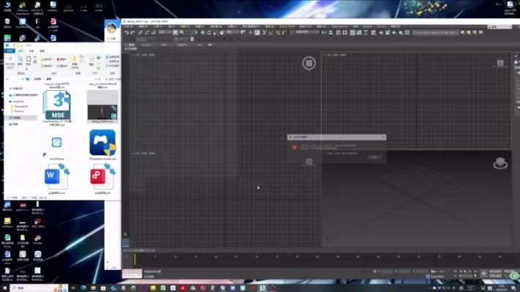Open the Civil View menu

point(287,26)
